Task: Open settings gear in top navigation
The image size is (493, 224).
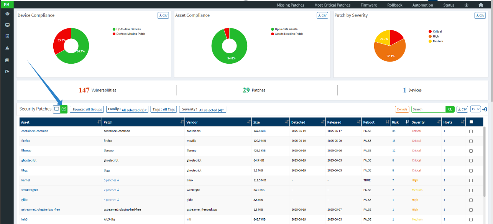Action: click(x=467, y=5)
